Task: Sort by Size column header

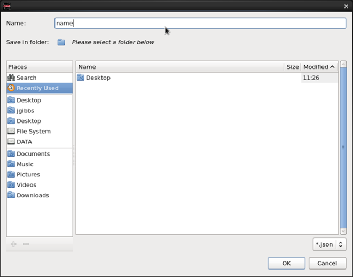Action: (x=293, y=67)
